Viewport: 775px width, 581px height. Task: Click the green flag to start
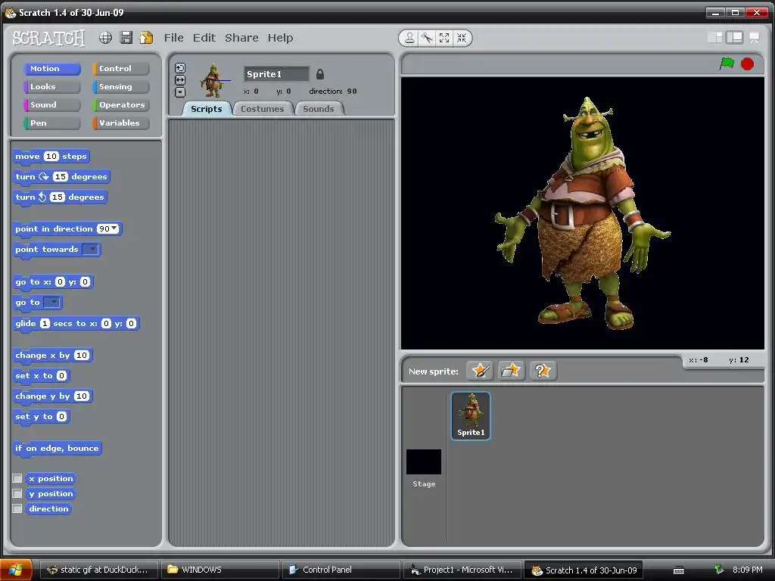pyautogui.click(x=727, y=64)
